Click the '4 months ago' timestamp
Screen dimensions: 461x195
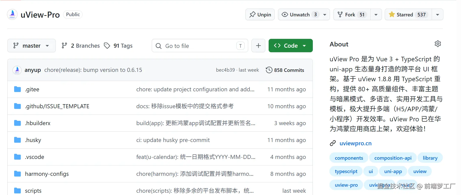tap(288, 157)
